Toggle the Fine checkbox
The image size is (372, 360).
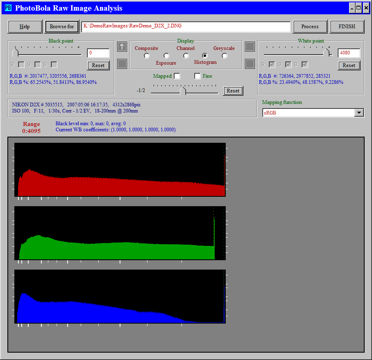[197, 76]
